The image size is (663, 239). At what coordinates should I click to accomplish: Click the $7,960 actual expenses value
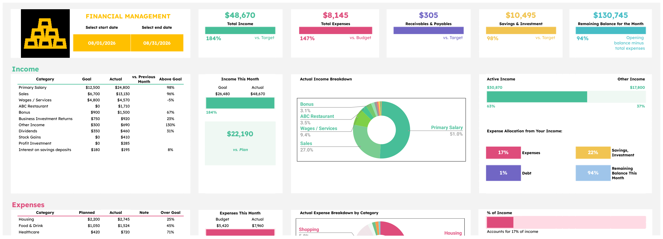258,226
